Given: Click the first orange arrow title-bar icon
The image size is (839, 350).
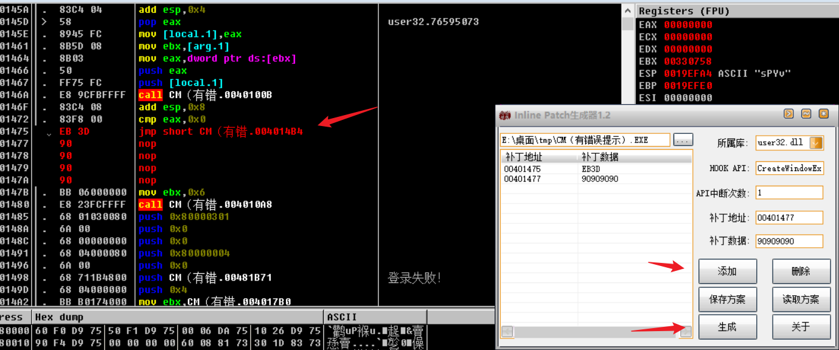Looking at the screenshot, I should 789,114.
